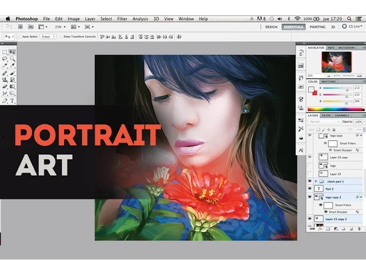Delete layer using the trash icon

(359, 229)
